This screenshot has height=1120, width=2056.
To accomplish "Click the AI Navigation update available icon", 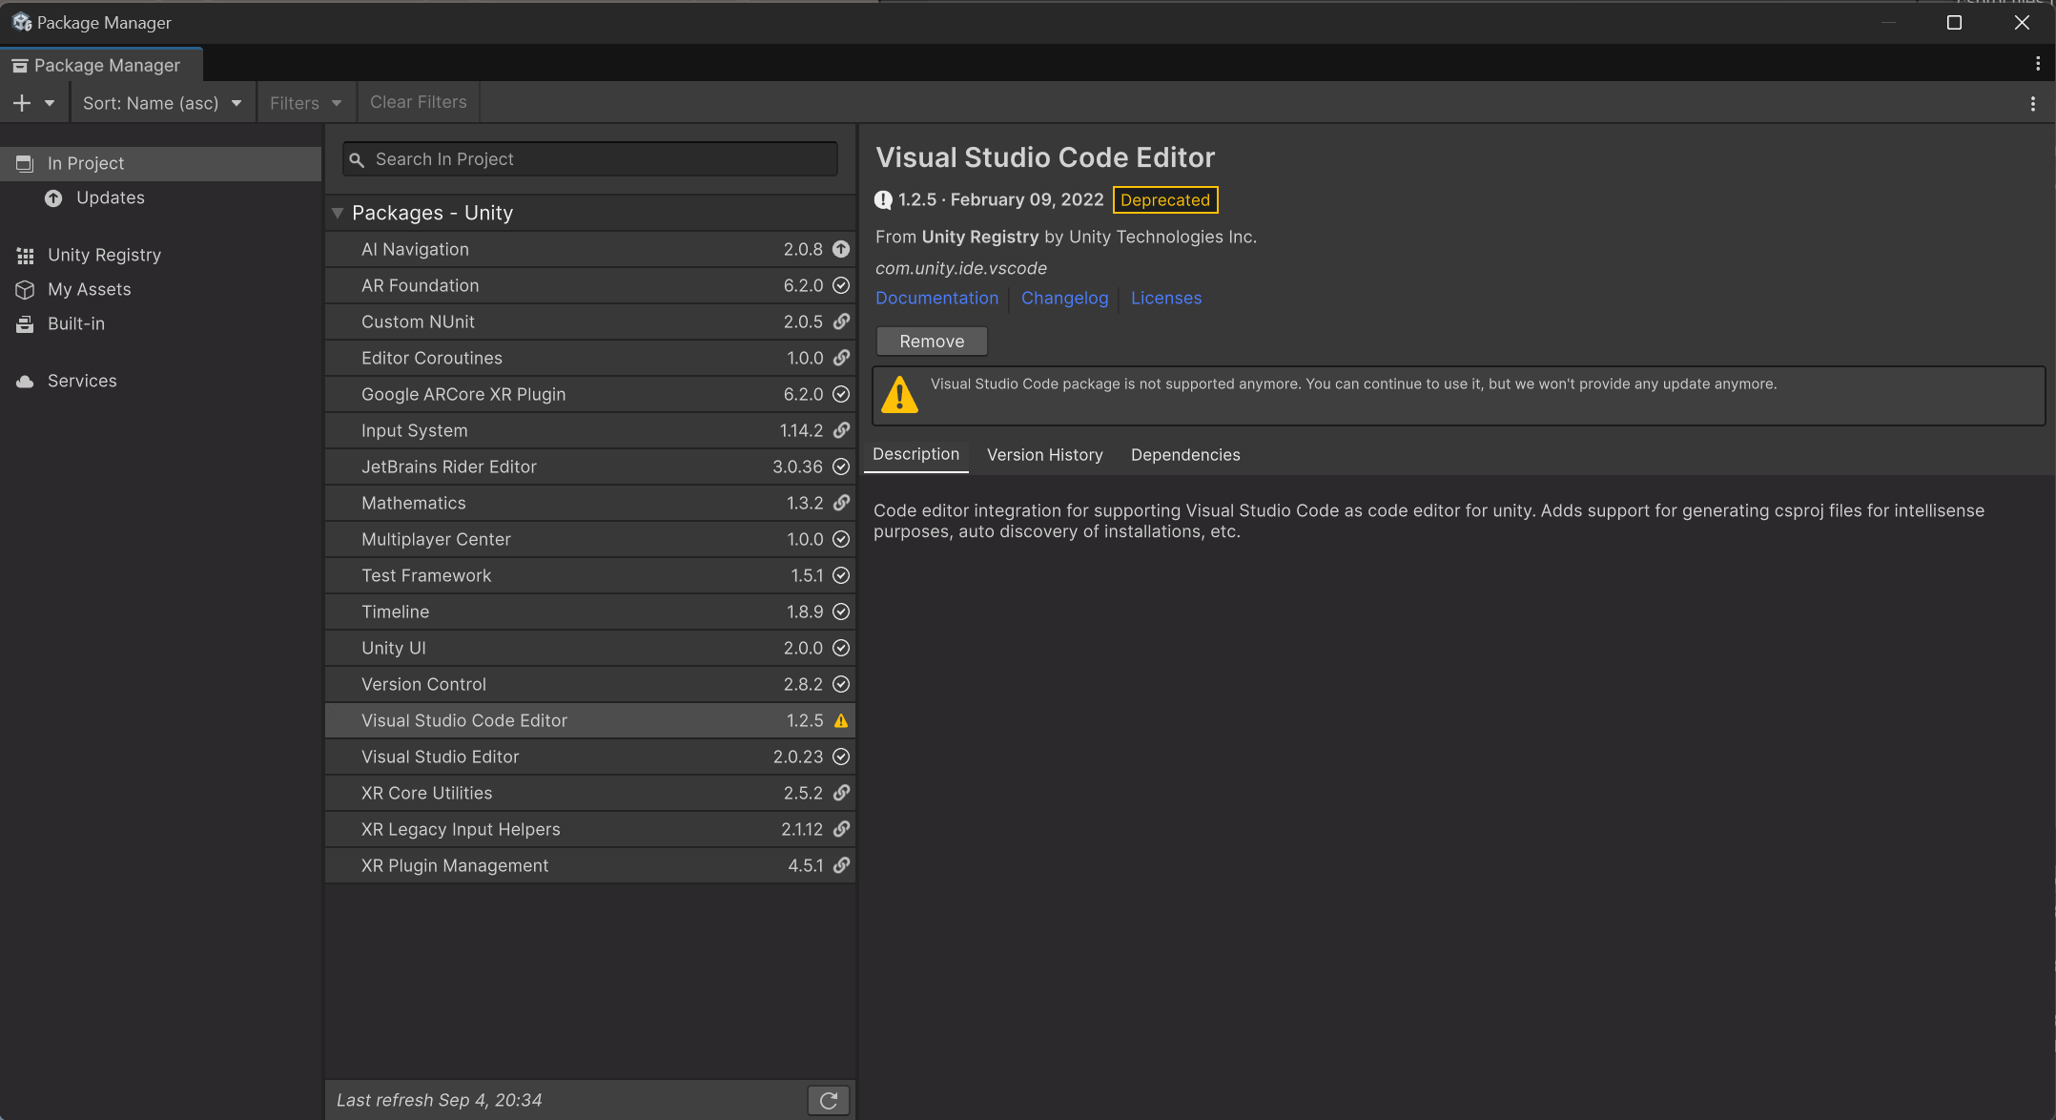I will [x=841, y=249].
